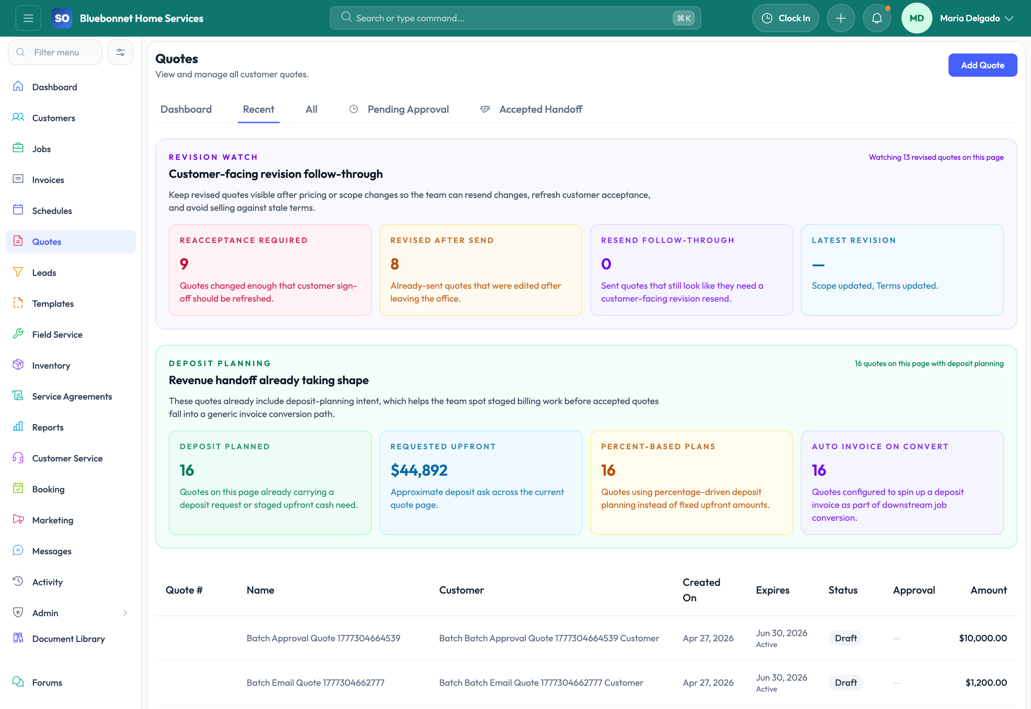This screenshot has width=1031, height=709.
Task: Click the Schedules calendar icon
Action: (x=18, y=210)
